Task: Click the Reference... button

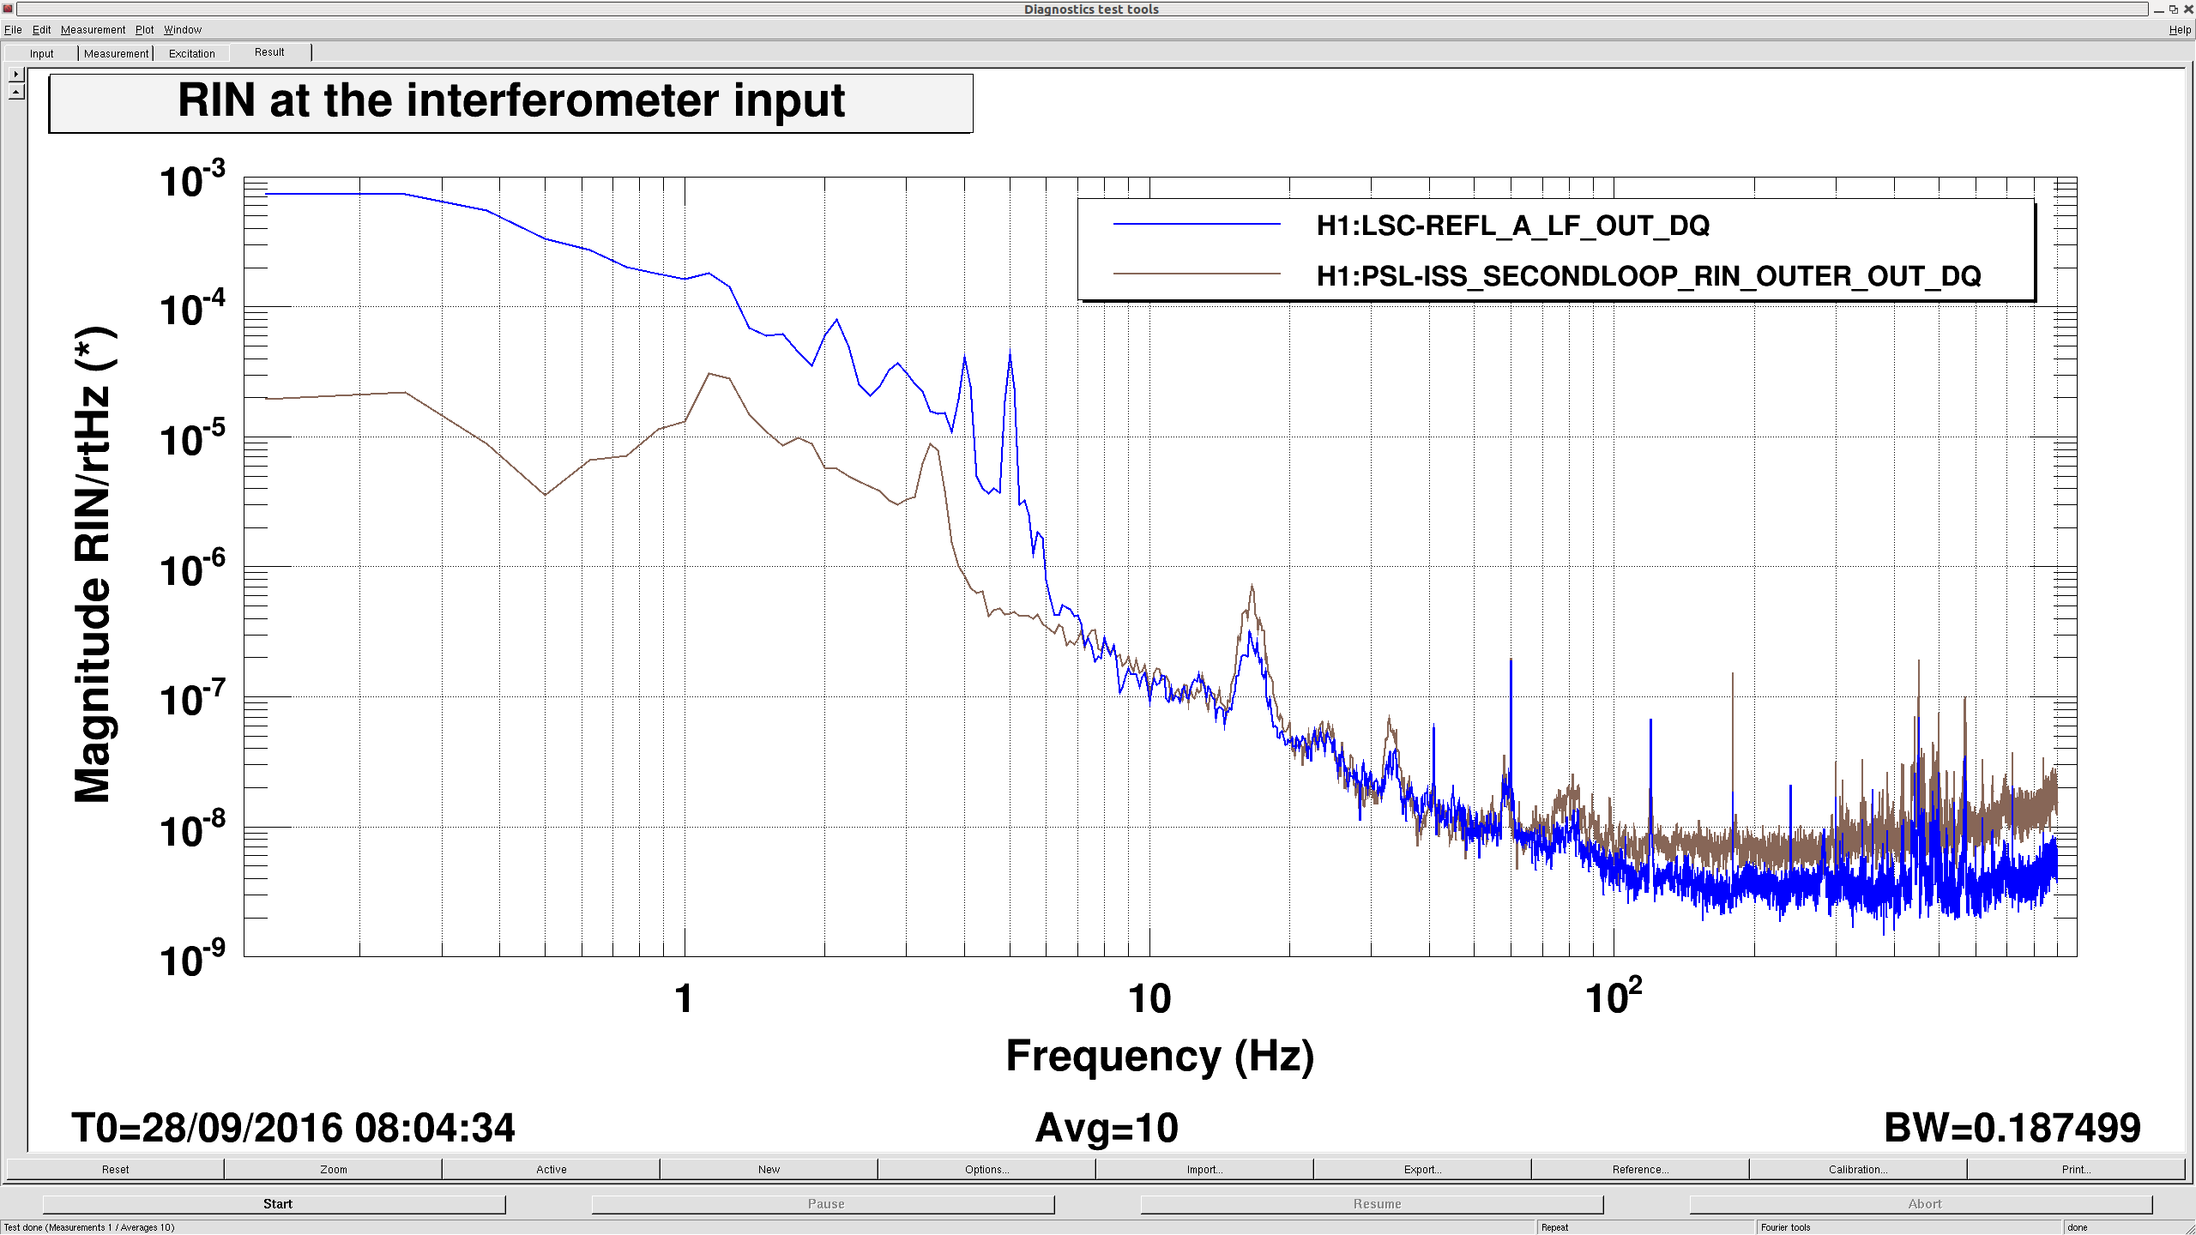Action: point(1640,1170)
